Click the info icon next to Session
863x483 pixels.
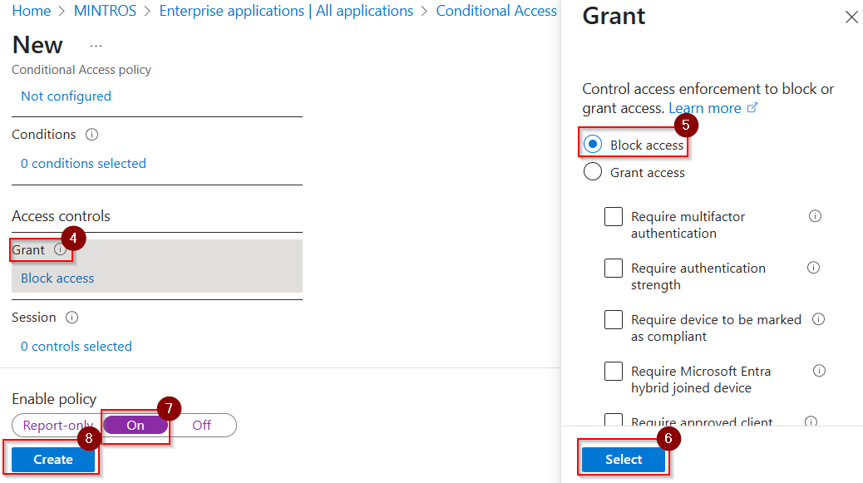click(x=72, y=317)
